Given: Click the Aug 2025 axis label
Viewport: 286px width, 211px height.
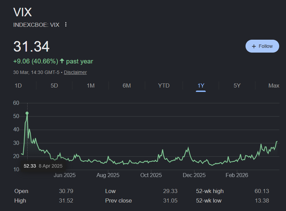Looking at the screenshot, I should (x=108, y=175).
